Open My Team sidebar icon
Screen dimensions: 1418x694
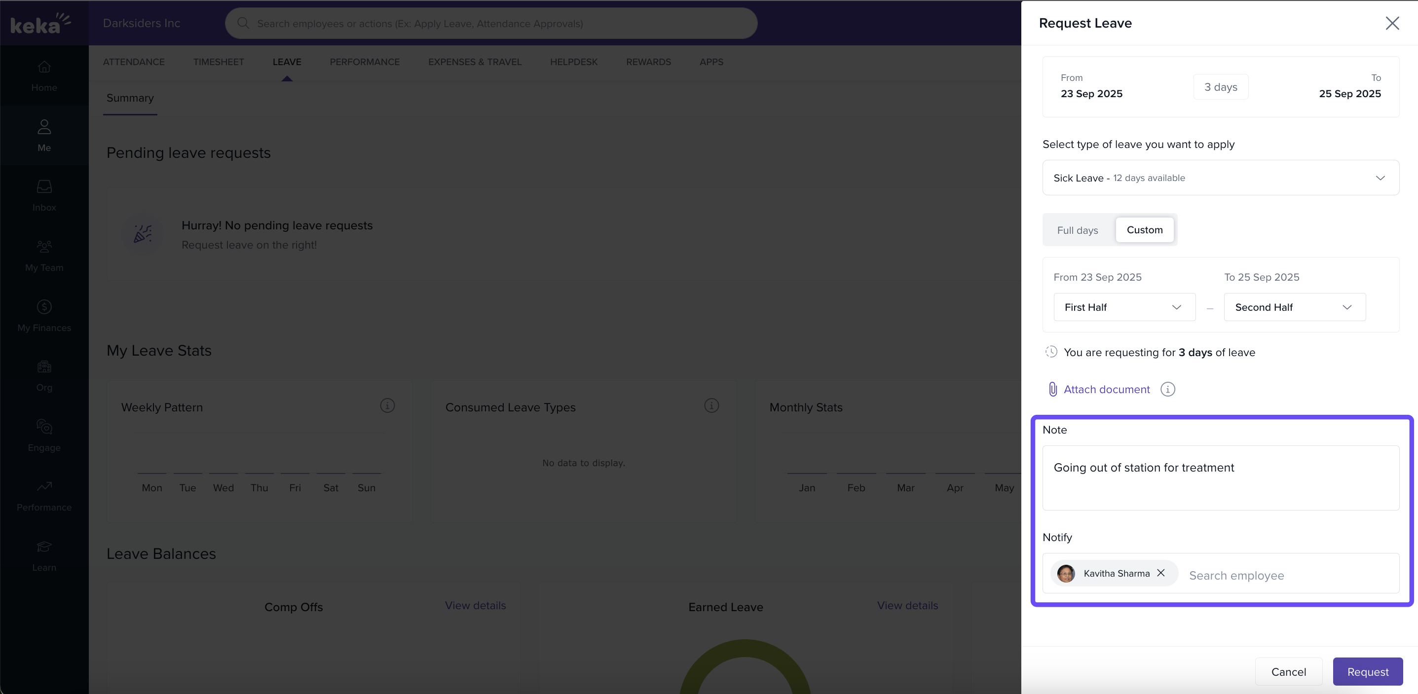click(44, 247)
